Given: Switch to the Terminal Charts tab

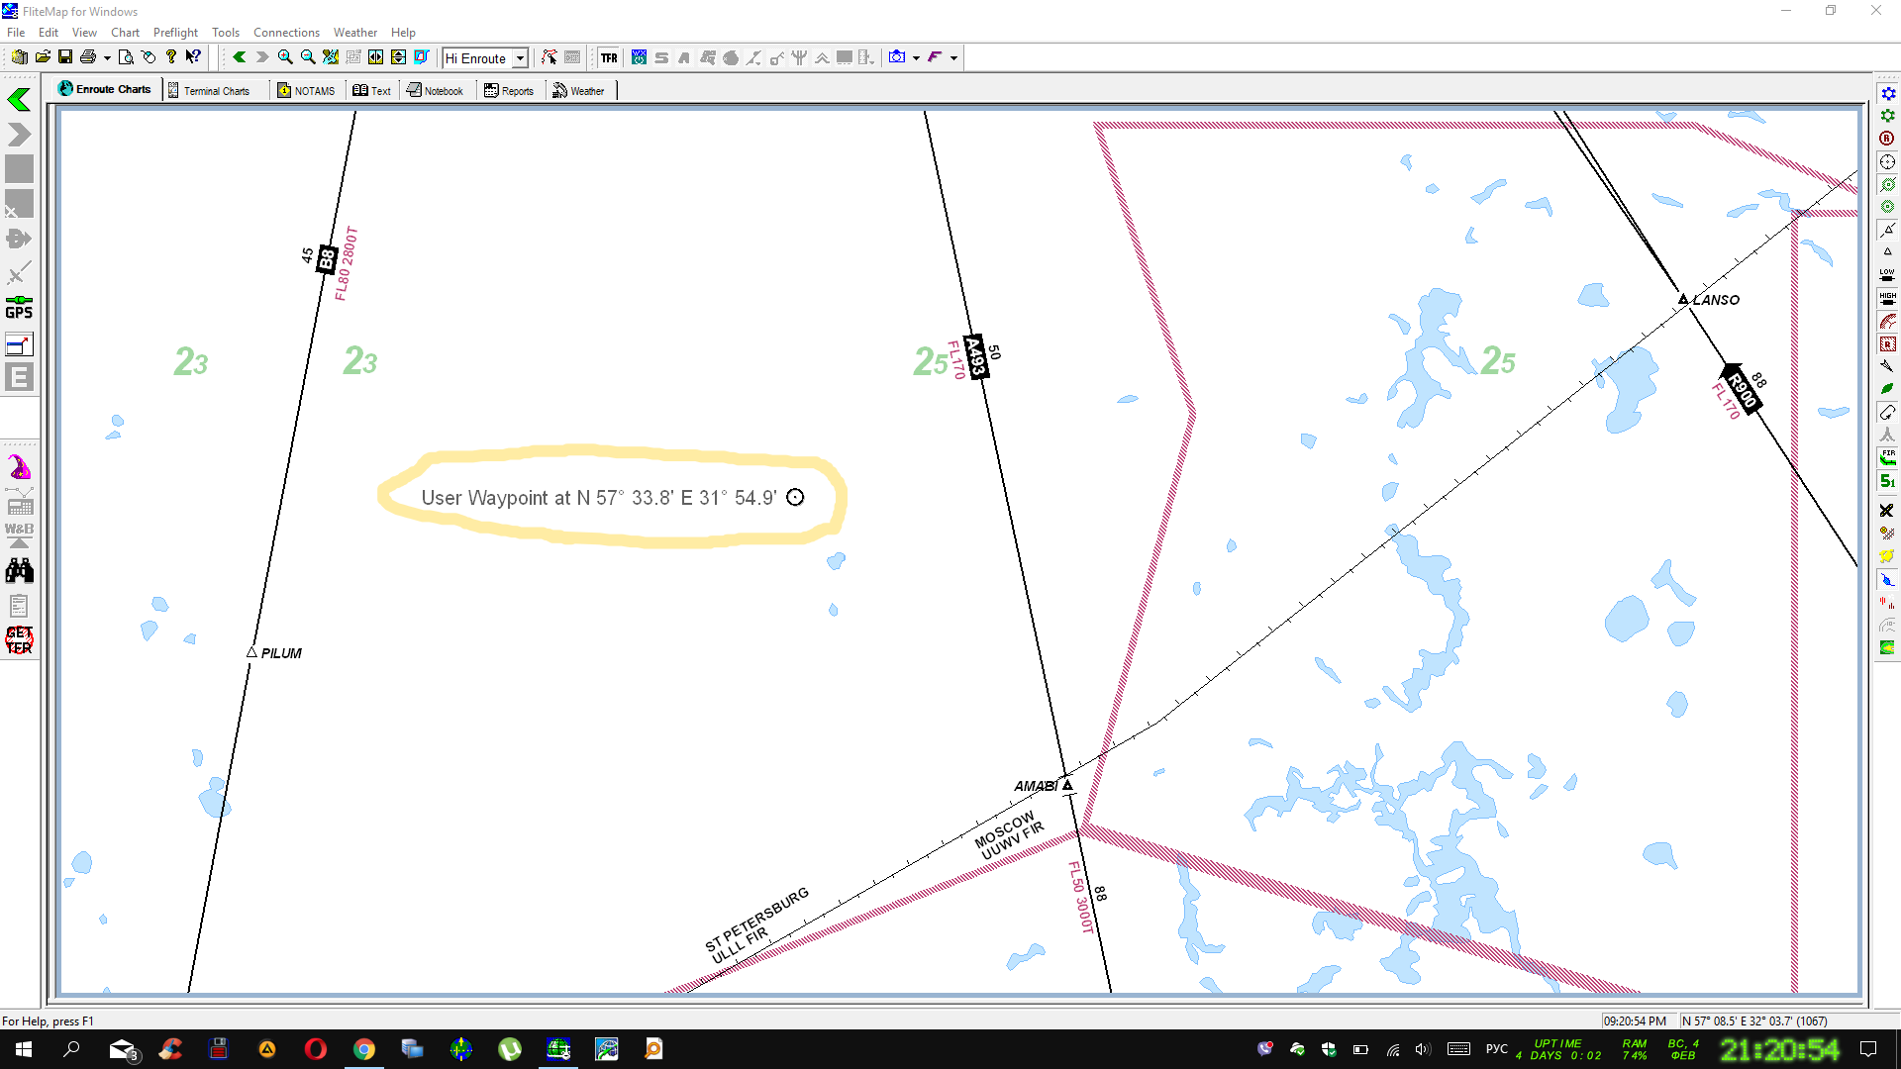Looking at the screenshot, I should [209, 90].
